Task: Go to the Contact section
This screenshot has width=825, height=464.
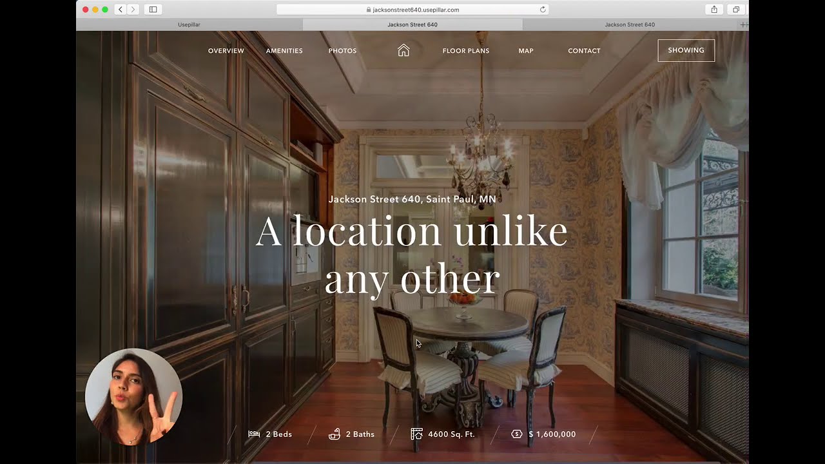Action: [x=584, y=51]
